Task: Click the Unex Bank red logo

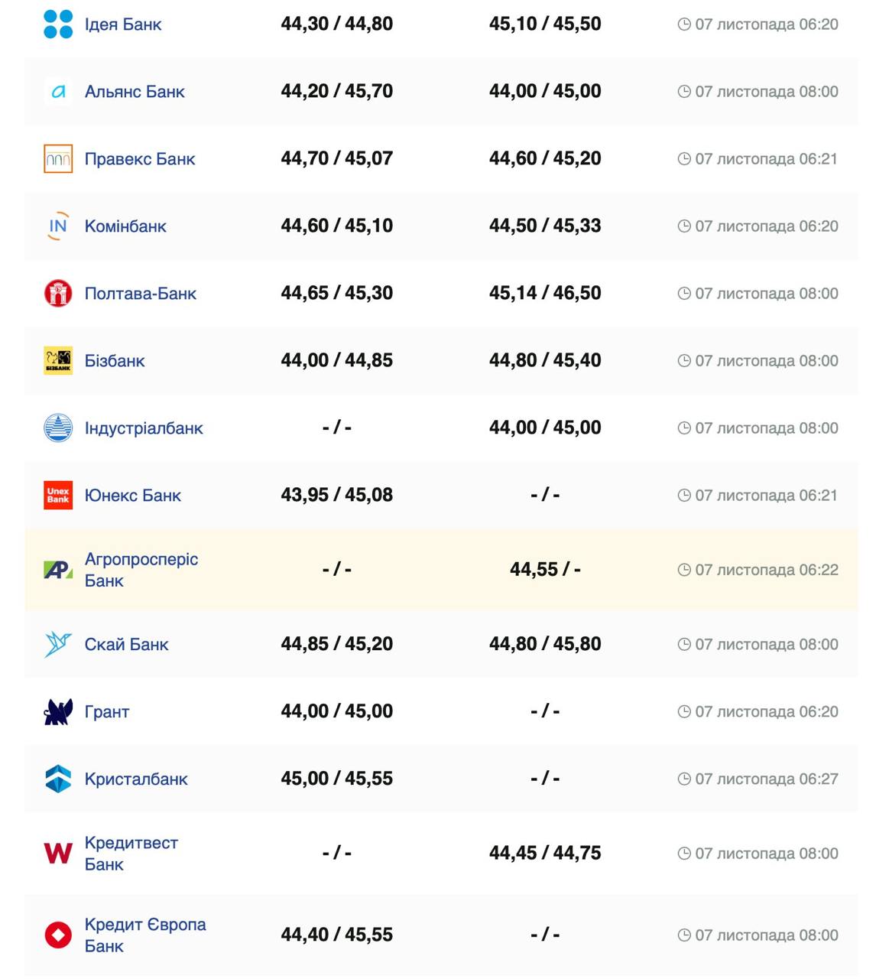Action: point(58,496)
